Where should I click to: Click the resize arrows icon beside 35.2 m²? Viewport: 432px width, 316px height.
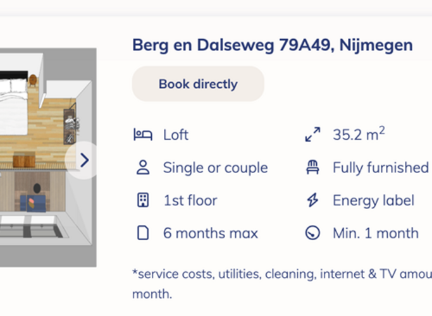312,135
